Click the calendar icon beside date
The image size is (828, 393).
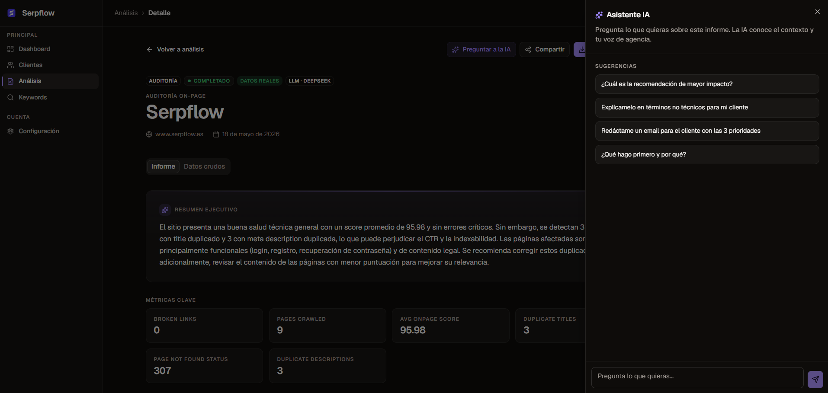(x=216, y=134)
